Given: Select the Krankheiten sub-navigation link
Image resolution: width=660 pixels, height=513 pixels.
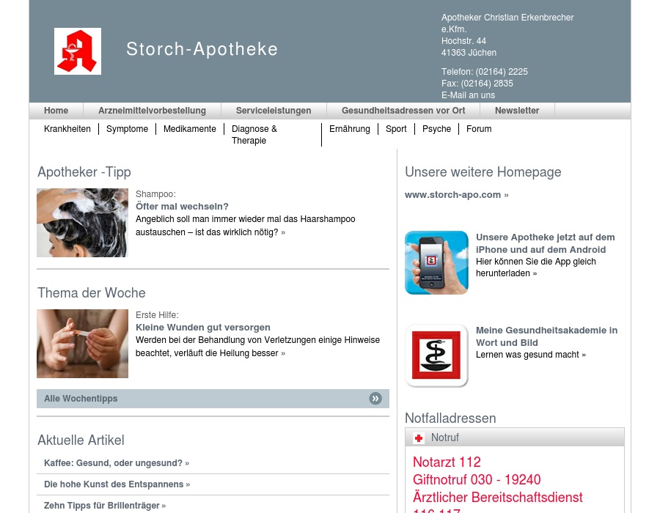Looking at the screenshot, I should [67, 129].
